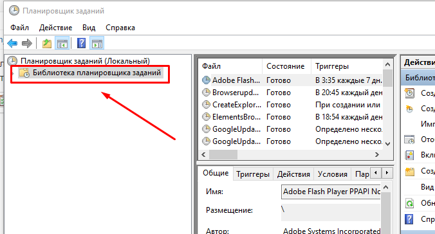This screenshot has height=234, width=435.
Task: Open the Вид menu
Action: coord(89,28)
